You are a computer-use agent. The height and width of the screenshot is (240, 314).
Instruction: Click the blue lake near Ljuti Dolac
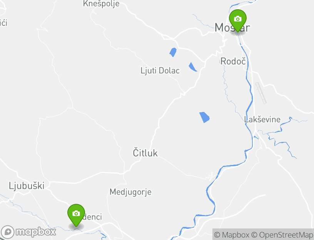(x=192, y=67)
